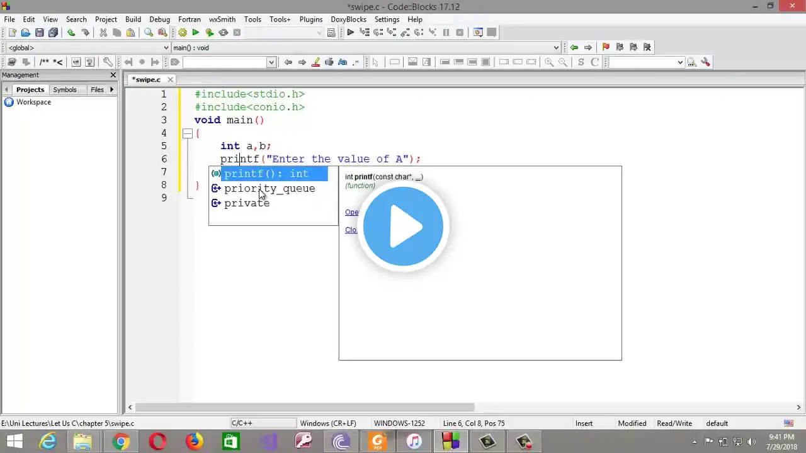The width and height of the screenshot is (806, 453).
Task: Toggle bookmark with the red flag icon
Action: pyautogui.click(x=606, y=47)
